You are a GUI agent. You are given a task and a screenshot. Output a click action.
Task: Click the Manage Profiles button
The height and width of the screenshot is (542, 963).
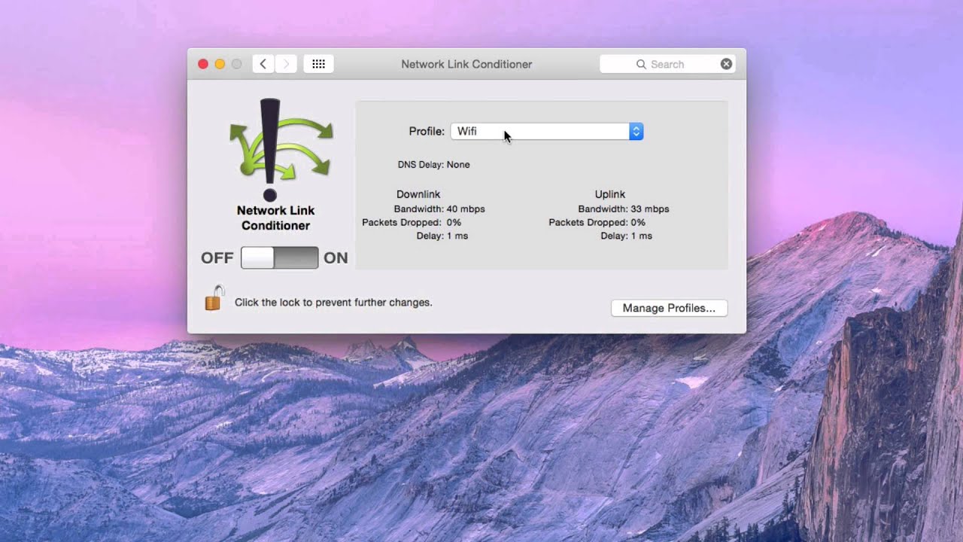click(669, 308)
